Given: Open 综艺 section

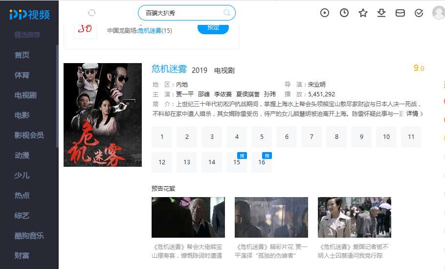Looking at the screenshot, I should 22,216.
